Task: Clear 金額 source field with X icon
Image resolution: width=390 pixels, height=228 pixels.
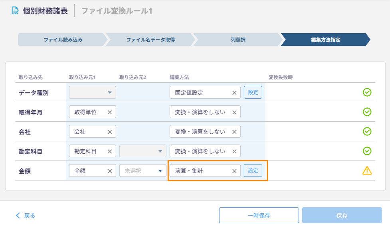Action: click(x=110, y=171)
